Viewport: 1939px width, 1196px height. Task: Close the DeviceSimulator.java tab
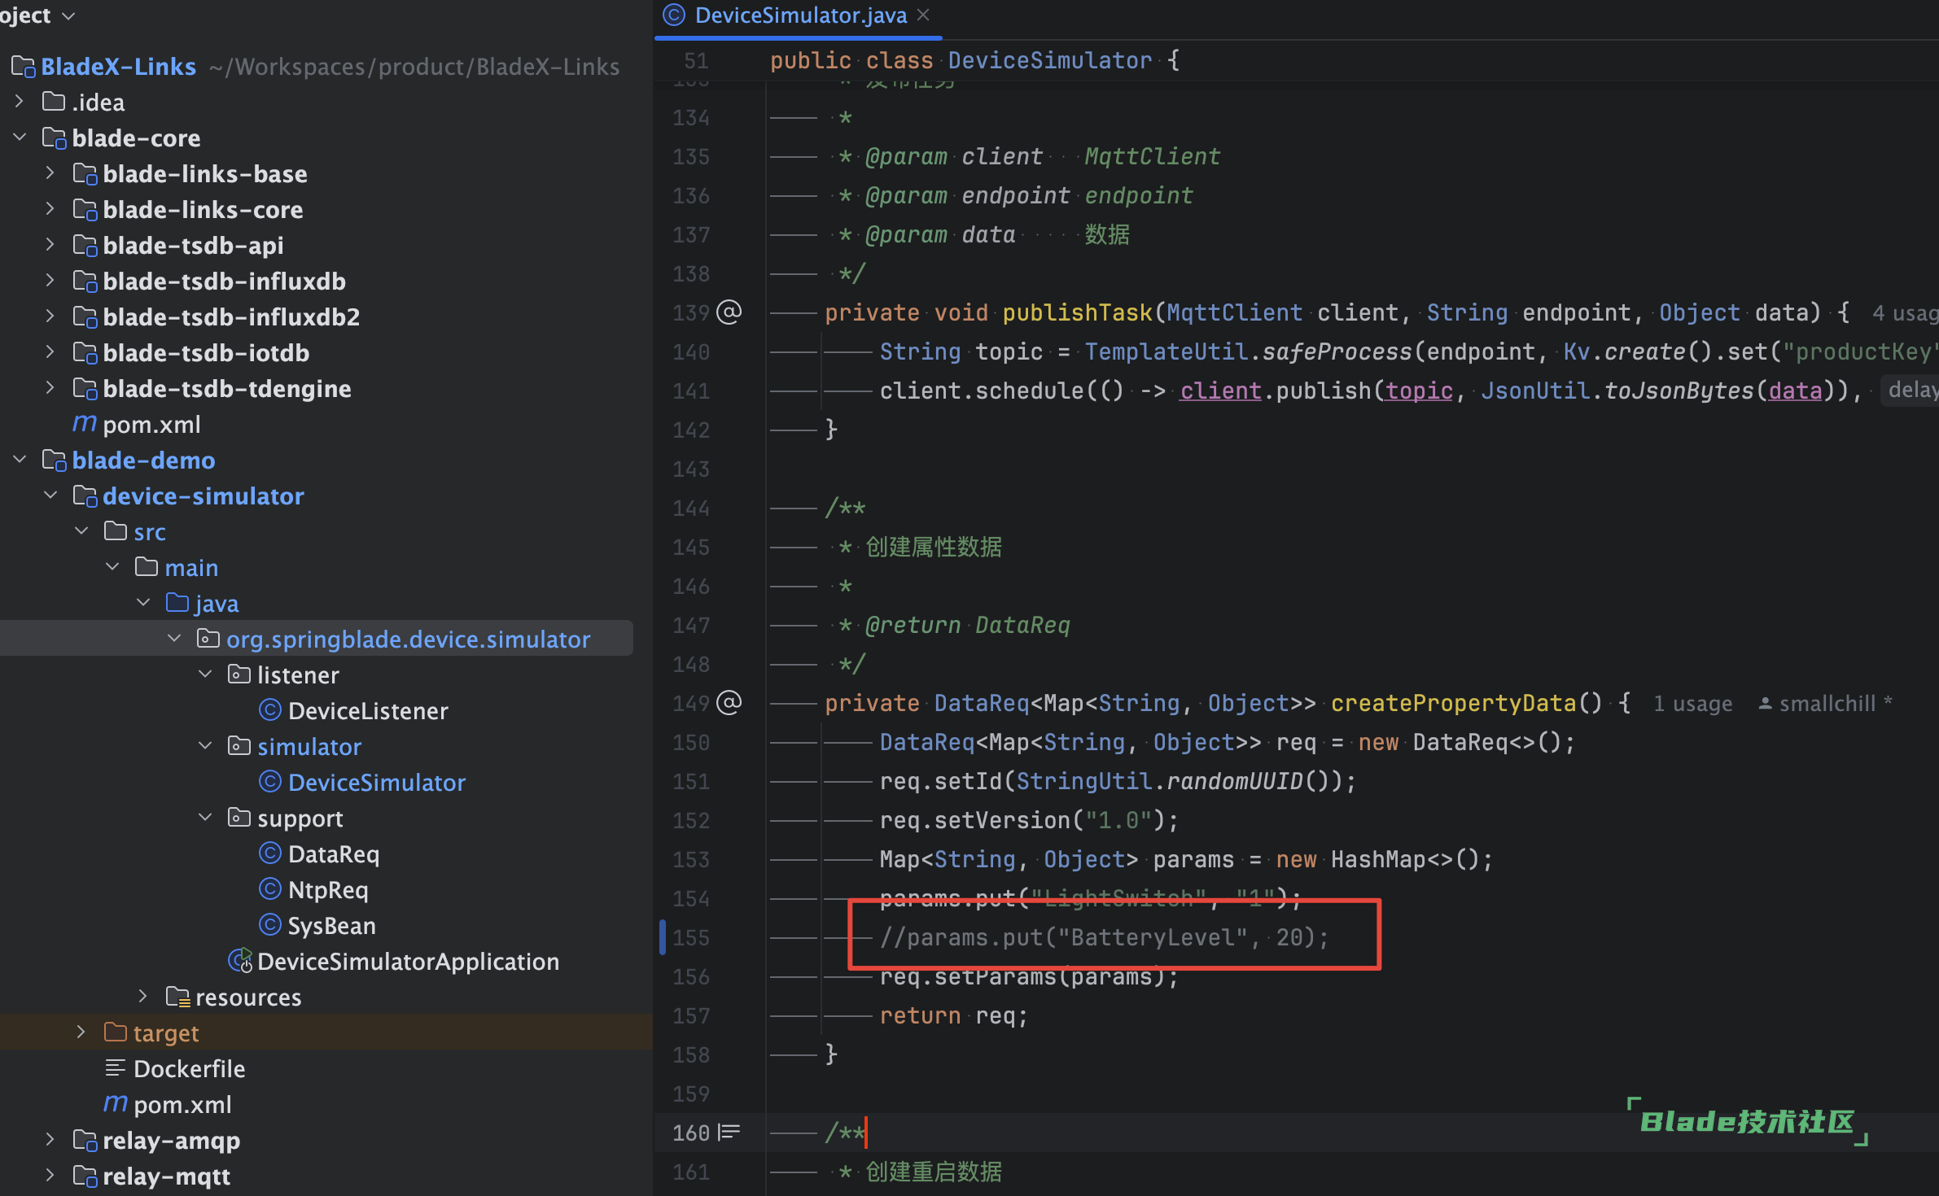[923, 15]
